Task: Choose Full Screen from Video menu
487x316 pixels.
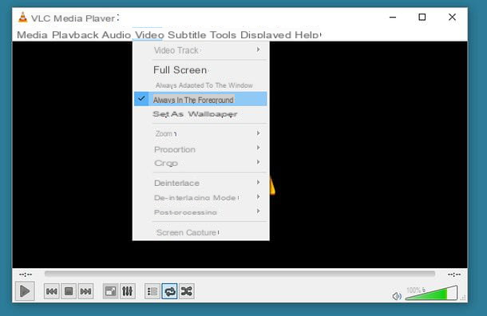Action: tap(200, 70)
